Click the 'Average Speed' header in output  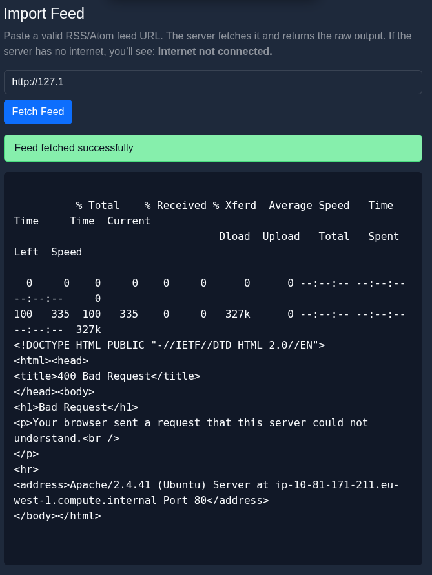309,206
